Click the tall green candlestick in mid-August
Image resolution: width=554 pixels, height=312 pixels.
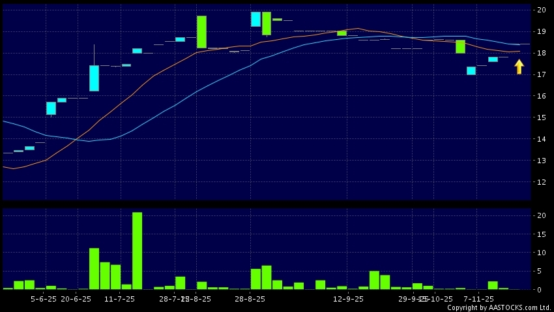click(x=201, y=32)
